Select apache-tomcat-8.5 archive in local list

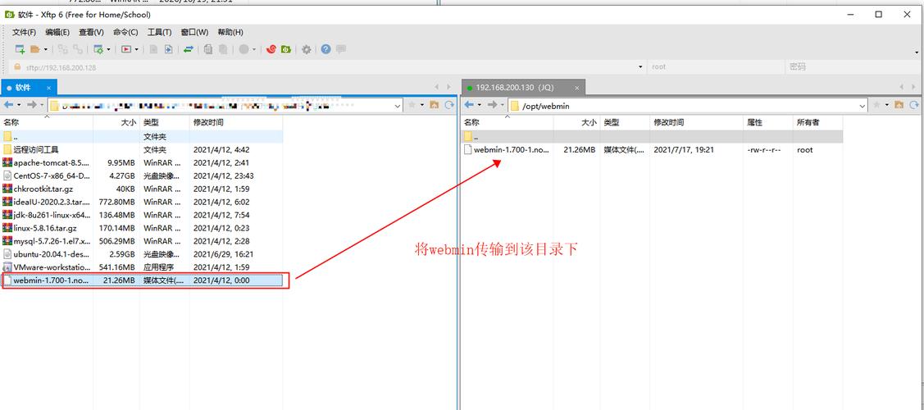click(141, 162)
